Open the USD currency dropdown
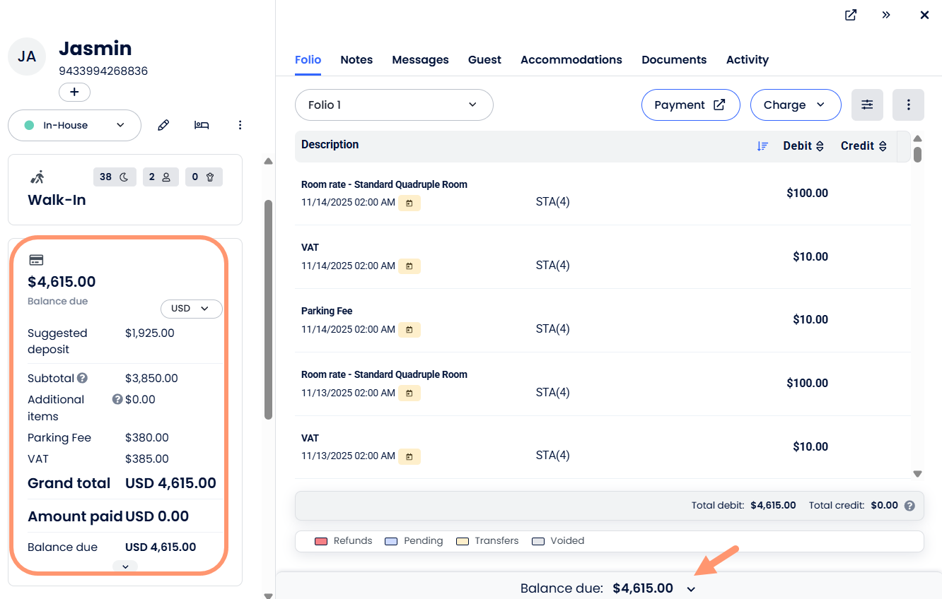 pyautogui.click(x=191, y=309)
